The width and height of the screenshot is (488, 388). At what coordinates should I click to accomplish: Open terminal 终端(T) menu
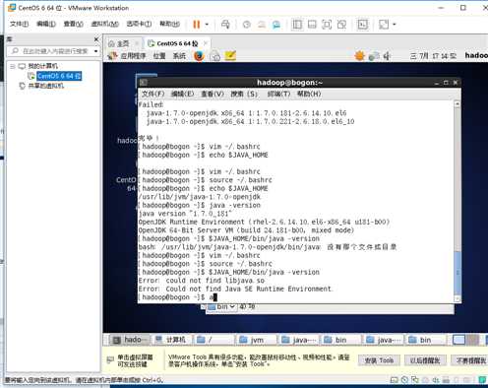click(278, 94)
